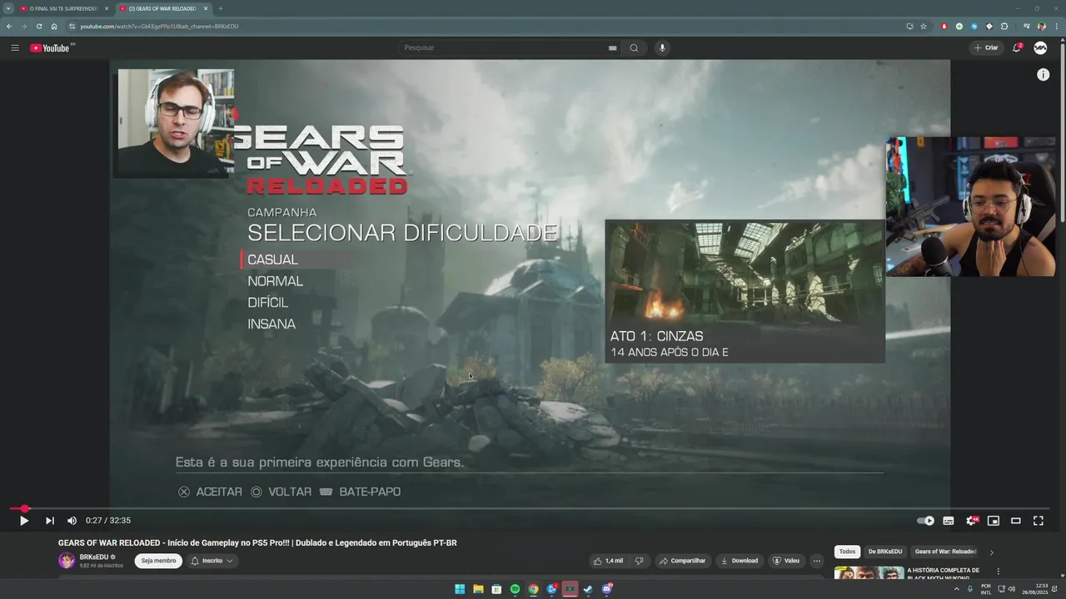Go back in the browser
The width and height of the screenshot is (1066, 599).
point(8,26)
